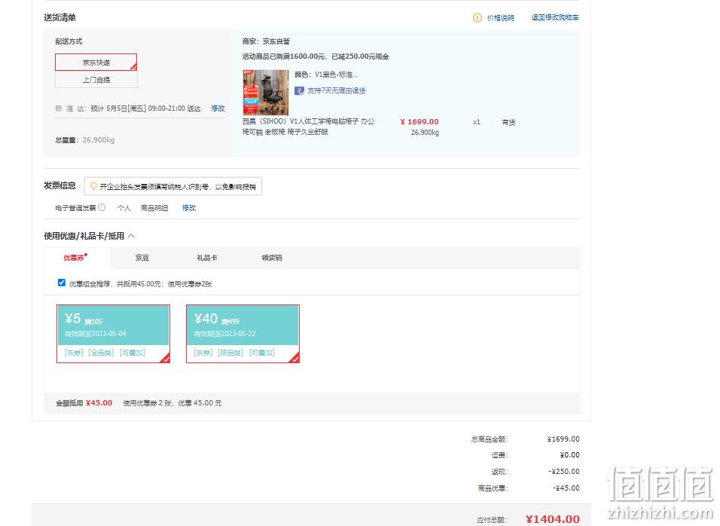Click 活动商品已购满1600.00元 promotion text
720x526 pixels.
coord(316,57)
